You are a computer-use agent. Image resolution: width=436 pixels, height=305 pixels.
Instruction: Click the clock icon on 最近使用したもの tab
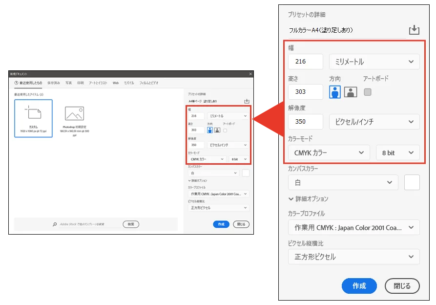[x=17, y=83]
